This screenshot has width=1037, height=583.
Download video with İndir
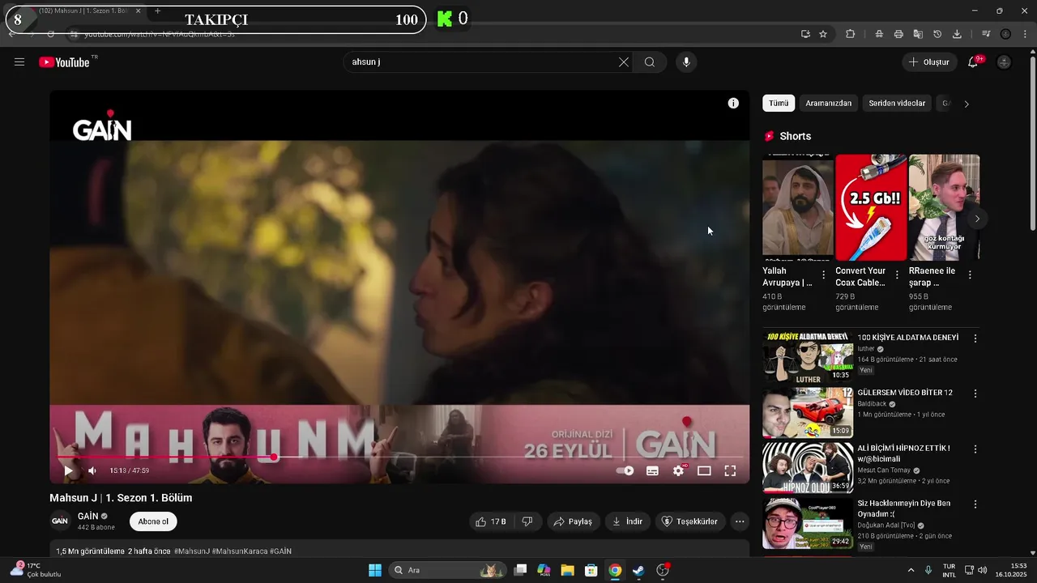coord(628,521)
